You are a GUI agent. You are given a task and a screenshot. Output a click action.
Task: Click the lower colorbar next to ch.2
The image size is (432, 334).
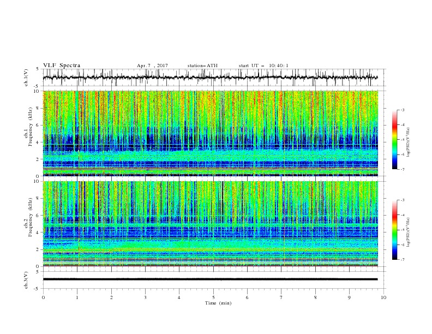click(x=395, y=230)
